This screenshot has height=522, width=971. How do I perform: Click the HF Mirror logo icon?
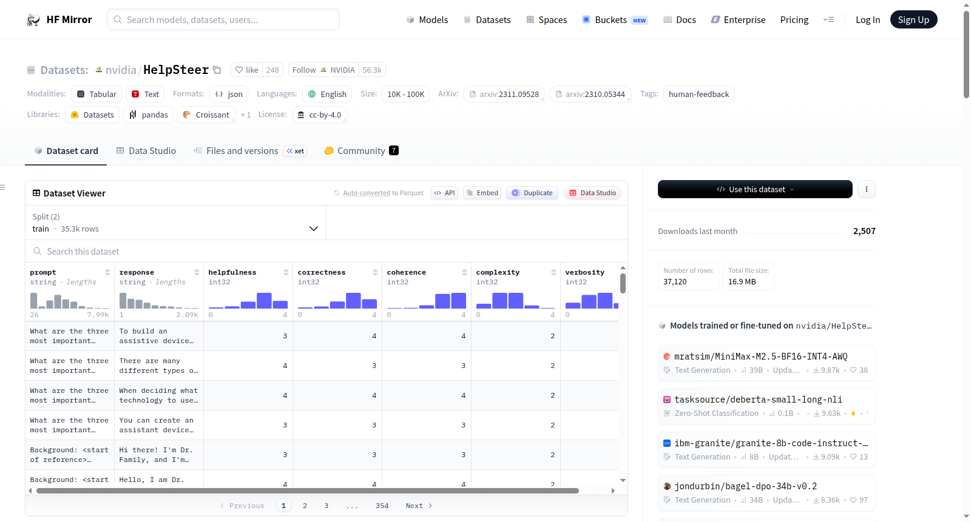click(x=33, y=20)
